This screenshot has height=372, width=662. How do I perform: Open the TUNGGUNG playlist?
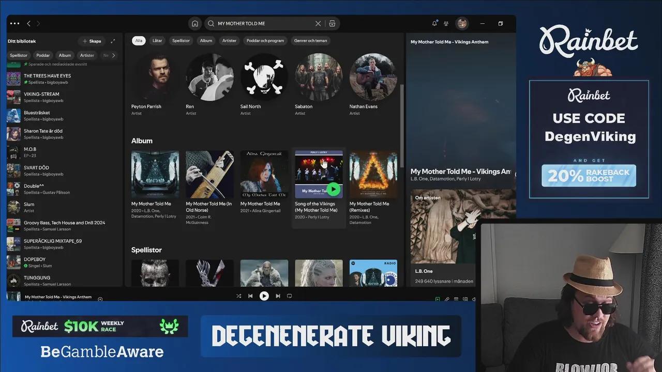pos(65,280)
